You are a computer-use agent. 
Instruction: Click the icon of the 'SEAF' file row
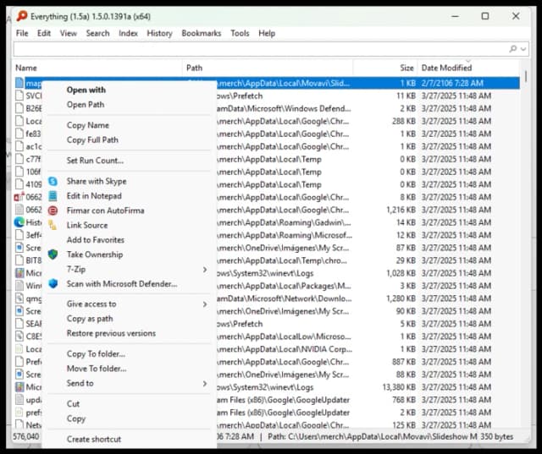pyautogui.click(x=19, y=324)
